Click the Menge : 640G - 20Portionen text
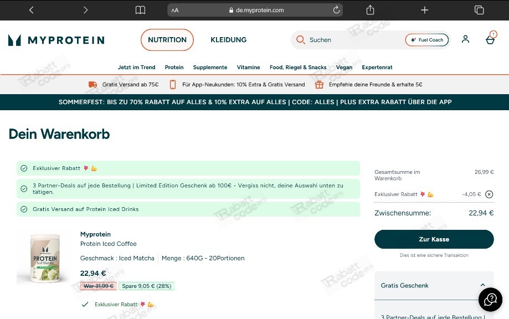 [203, 258]
